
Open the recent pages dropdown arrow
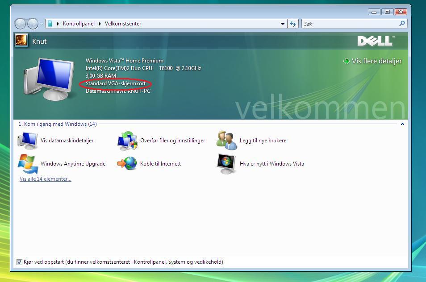click(41, 24)
